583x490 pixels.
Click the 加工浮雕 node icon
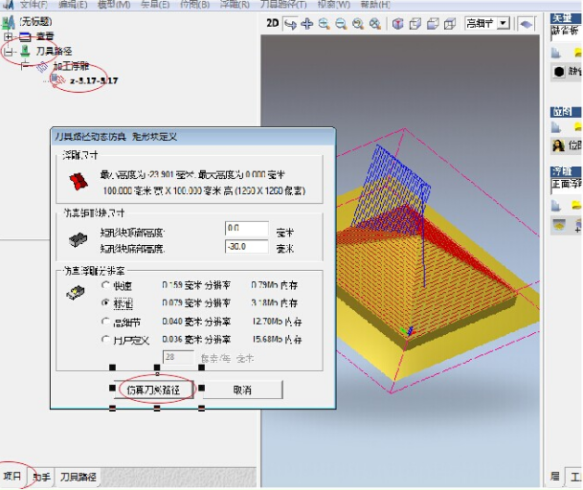click(x=42, y=67)
